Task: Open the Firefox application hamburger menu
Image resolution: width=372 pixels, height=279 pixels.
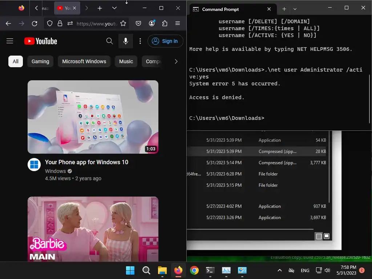Action: tap(177, 24)
